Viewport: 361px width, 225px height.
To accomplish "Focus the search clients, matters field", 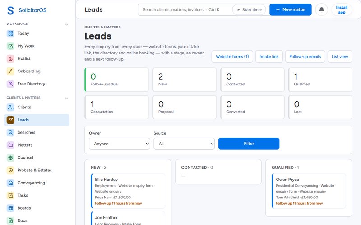I will (x=185, y=9).
